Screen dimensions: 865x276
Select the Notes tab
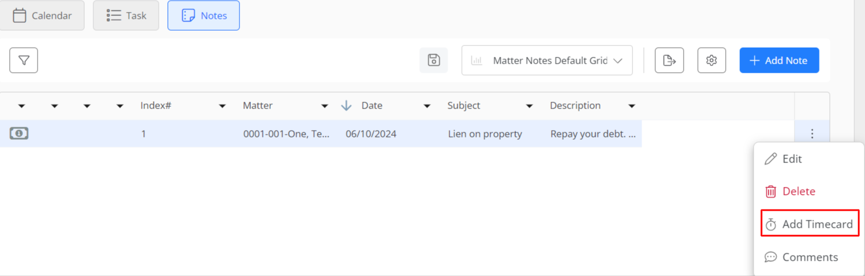click(204, 15)
